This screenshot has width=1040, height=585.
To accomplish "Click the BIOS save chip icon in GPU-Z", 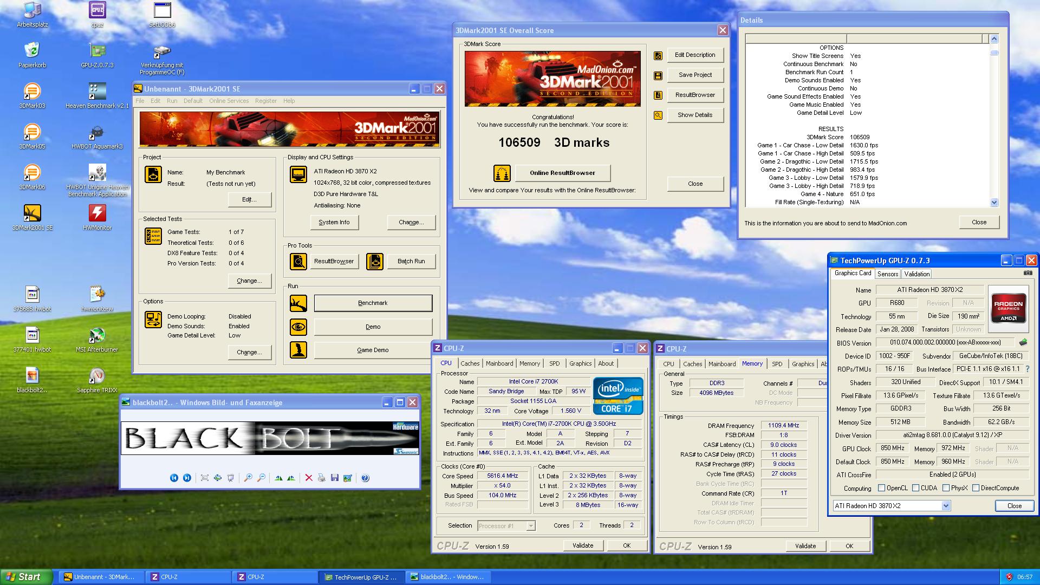I will (x=1023, y=342).
